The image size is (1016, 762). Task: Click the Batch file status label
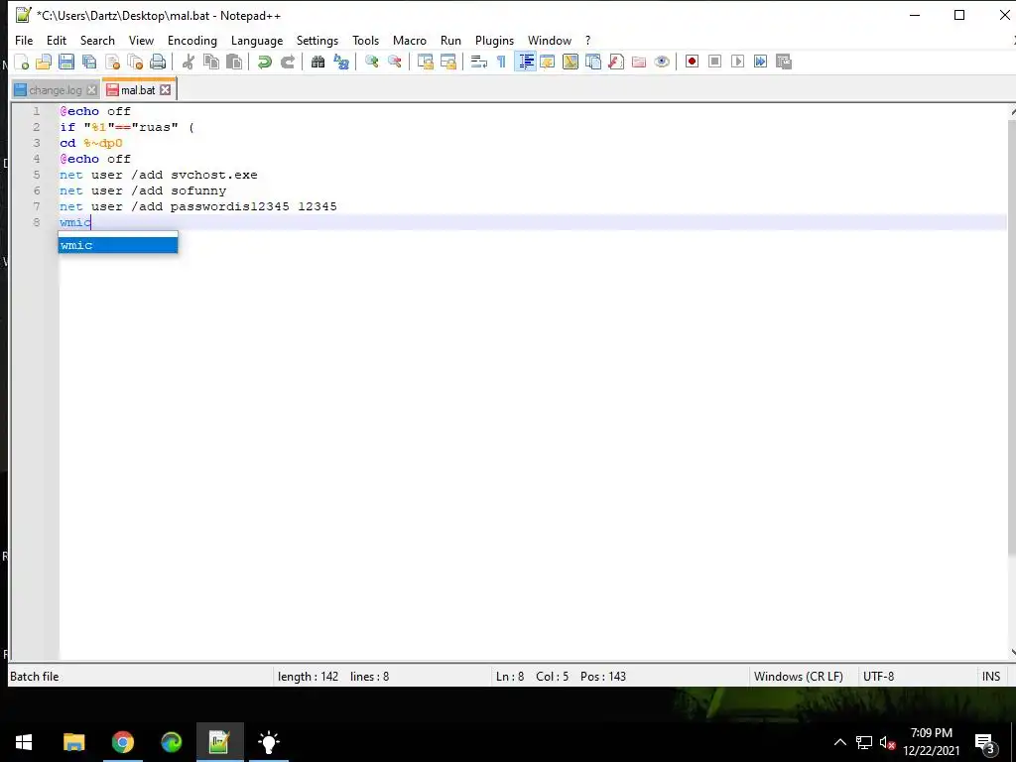click(35, 677)
